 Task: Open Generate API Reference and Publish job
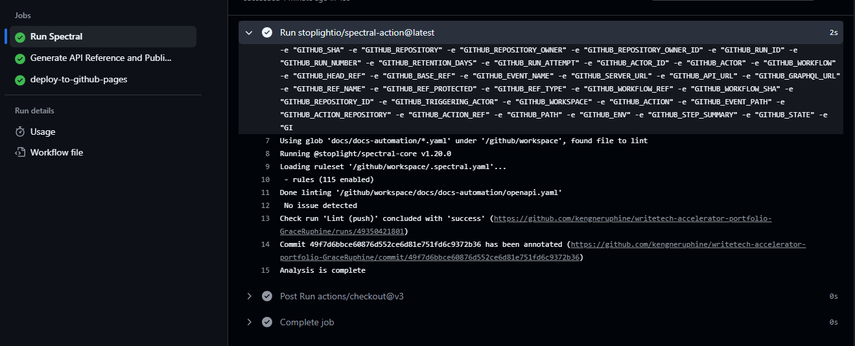[101, 58]
